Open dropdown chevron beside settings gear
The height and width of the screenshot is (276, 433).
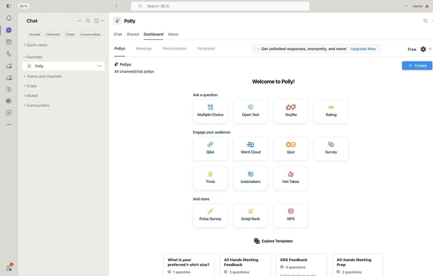coord(430,49)
